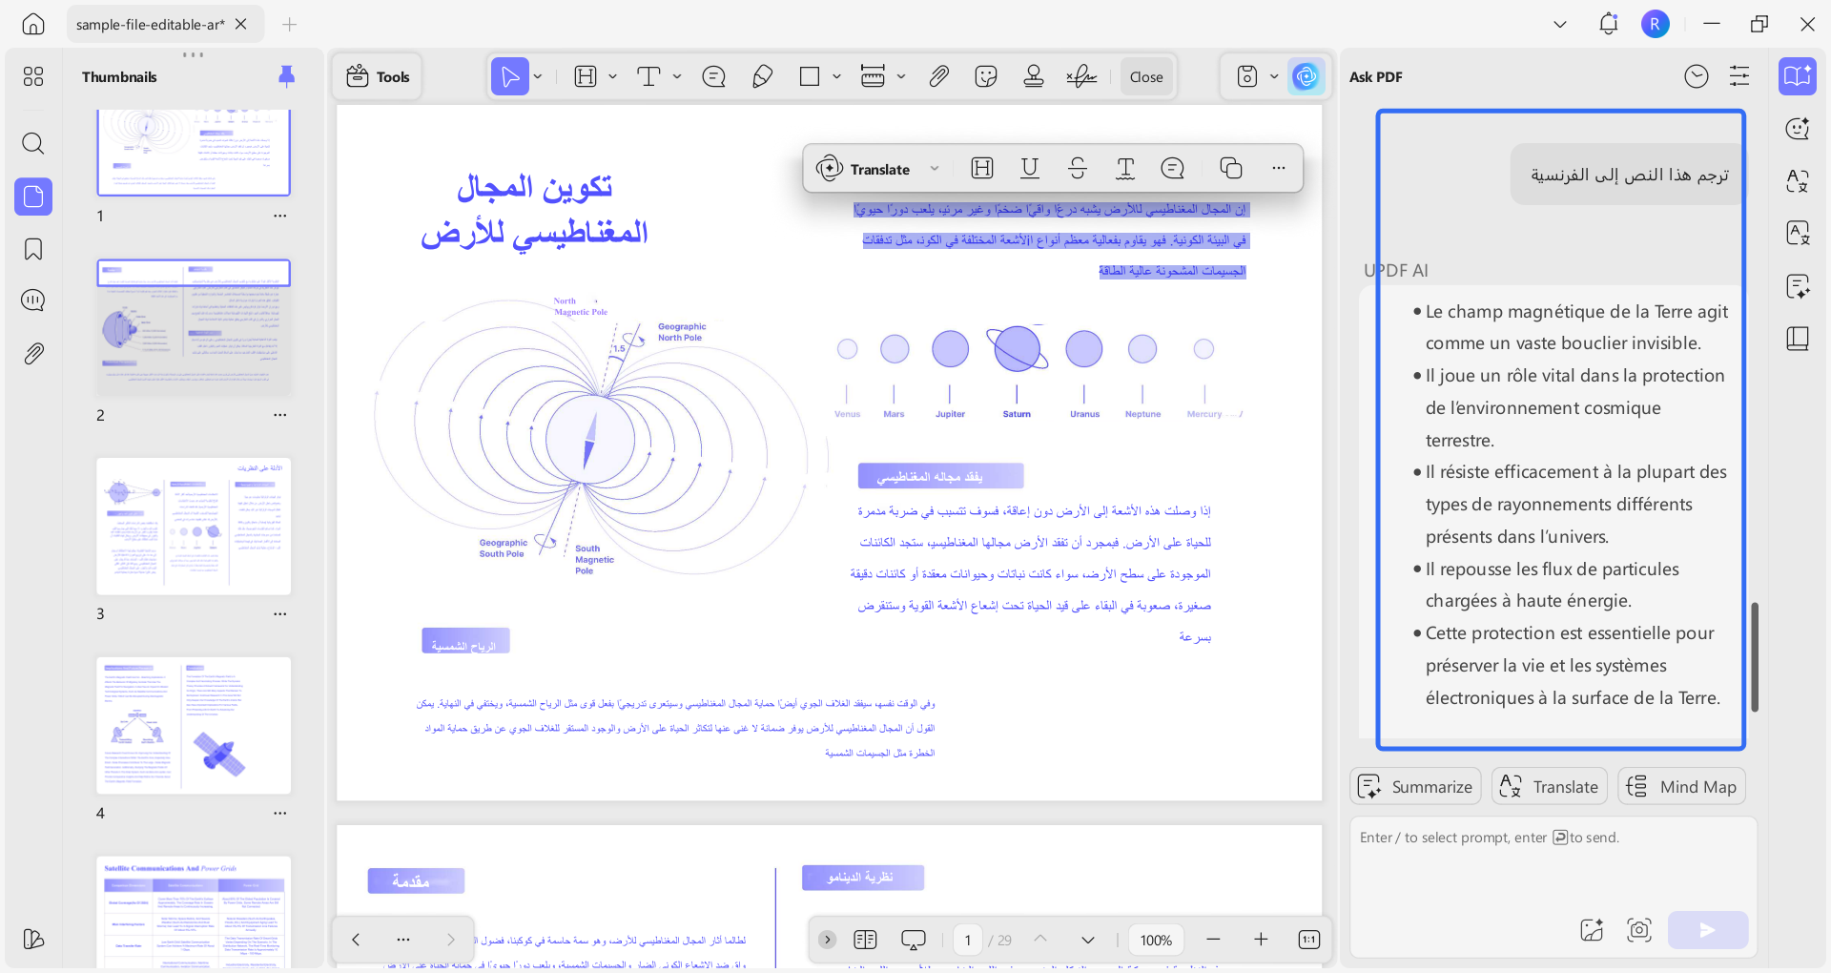Image resolution: width=1831 pixels, height=973 pixels.
Task: Click Tools menu button
Action: (378, 76)
